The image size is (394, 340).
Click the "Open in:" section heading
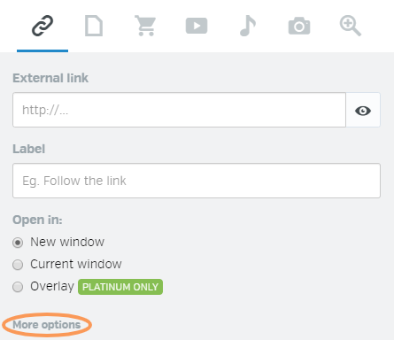point(37,220)
